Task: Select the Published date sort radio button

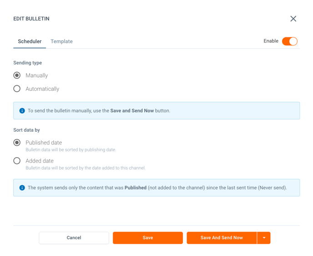Action: (x=17, y=143)
